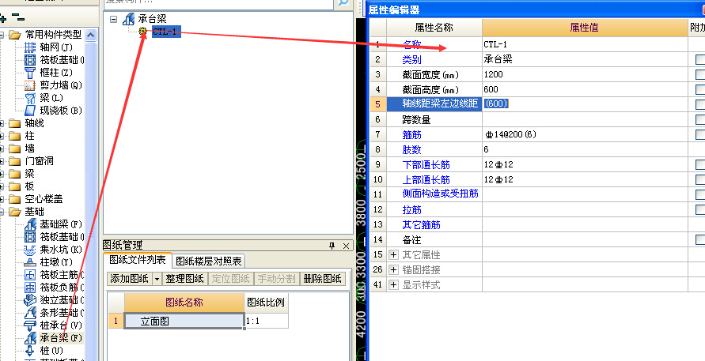Edit 截面高度 value 600
The image size is (705, 361).
[585, 89]
